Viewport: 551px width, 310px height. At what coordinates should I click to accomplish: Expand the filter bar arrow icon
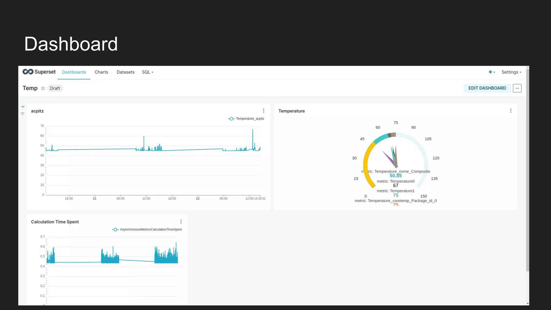23,107
